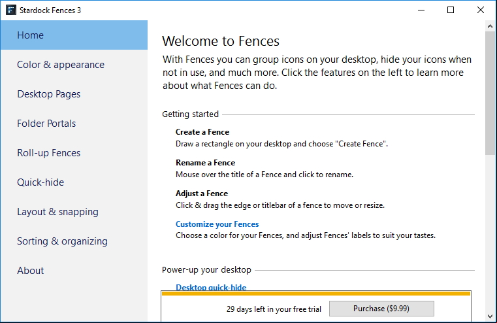Viewport: 497px width, 323px height.
Task: Click the "Getting started" section label
Action: point(190,114)
